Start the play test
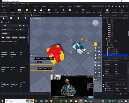This screenshot has width=129, height=103. pos(11,6)
